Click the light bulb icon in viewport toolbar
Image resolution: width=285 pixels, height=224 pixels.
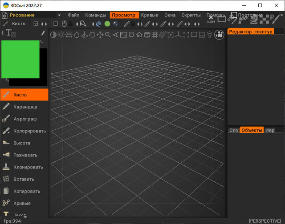coord(209,35)
